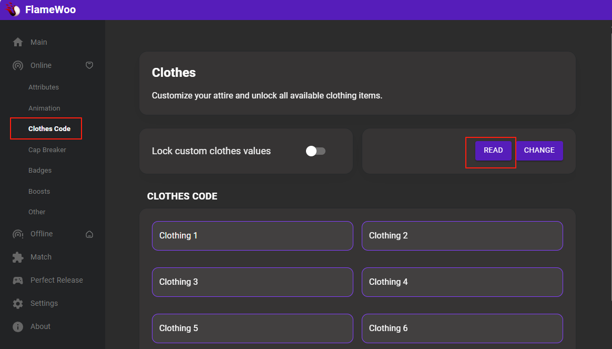Image resolution: width=612 pixels, height=349 pixels.
Task: Focus the Clothing 5 input field
Action: (252, 328)
